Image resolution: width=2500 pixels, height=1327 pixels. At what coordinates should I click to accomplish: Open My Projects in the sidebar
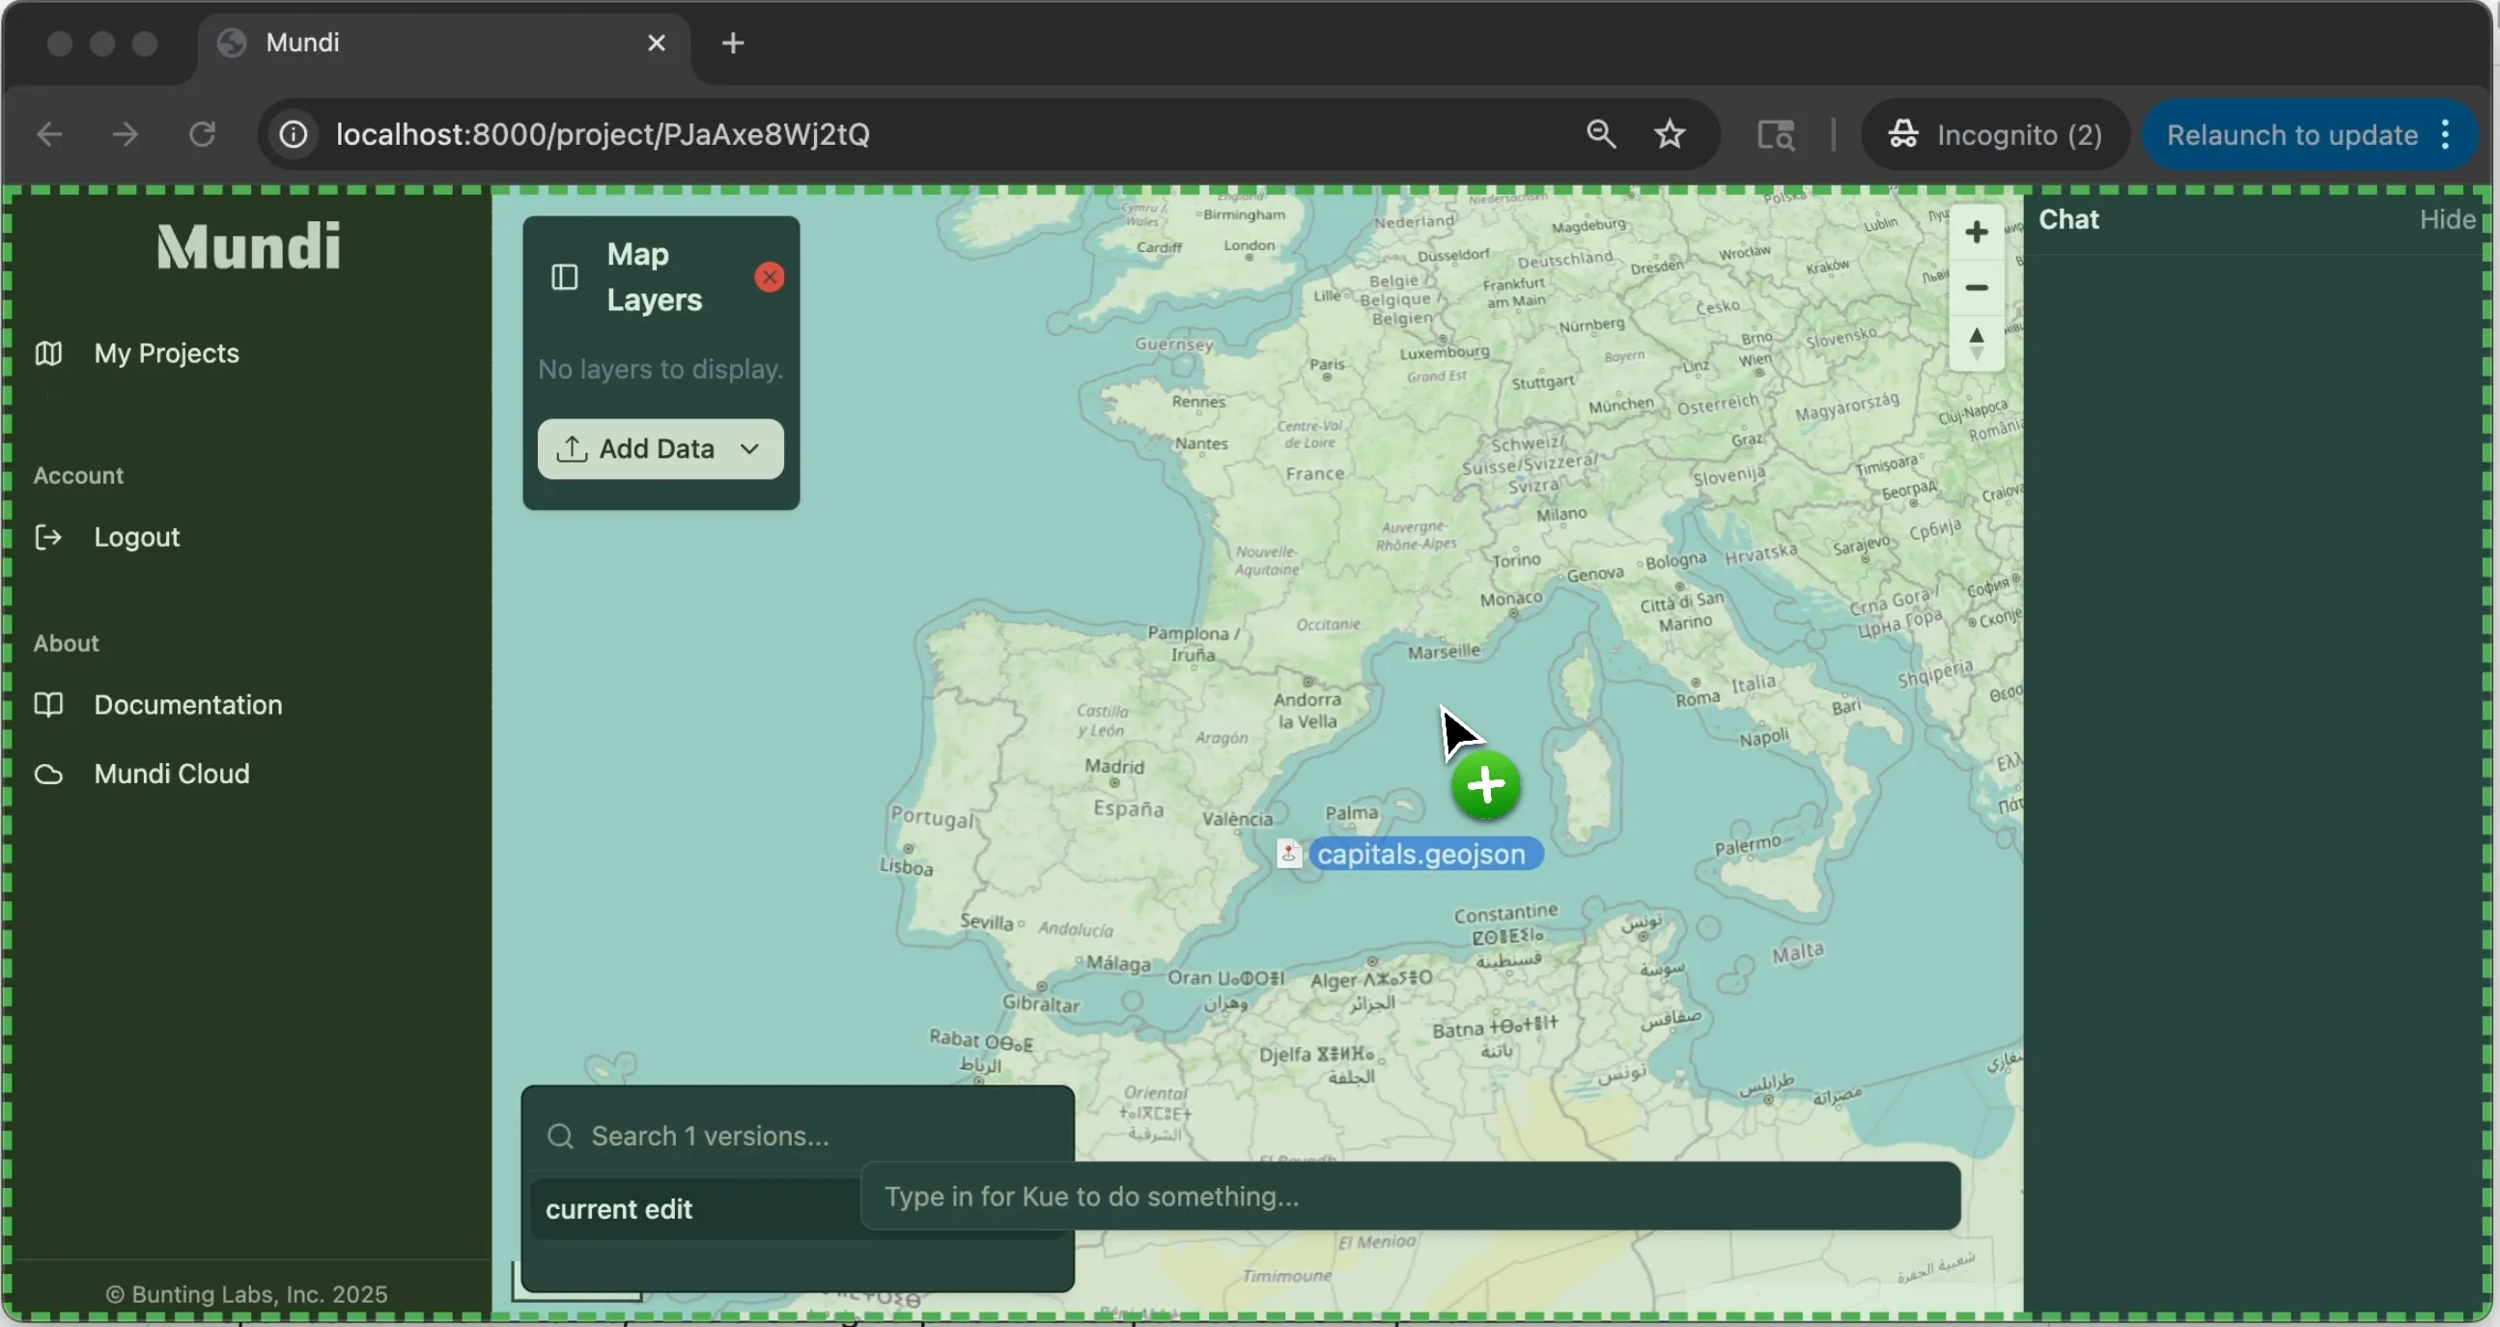coord(166,353)
